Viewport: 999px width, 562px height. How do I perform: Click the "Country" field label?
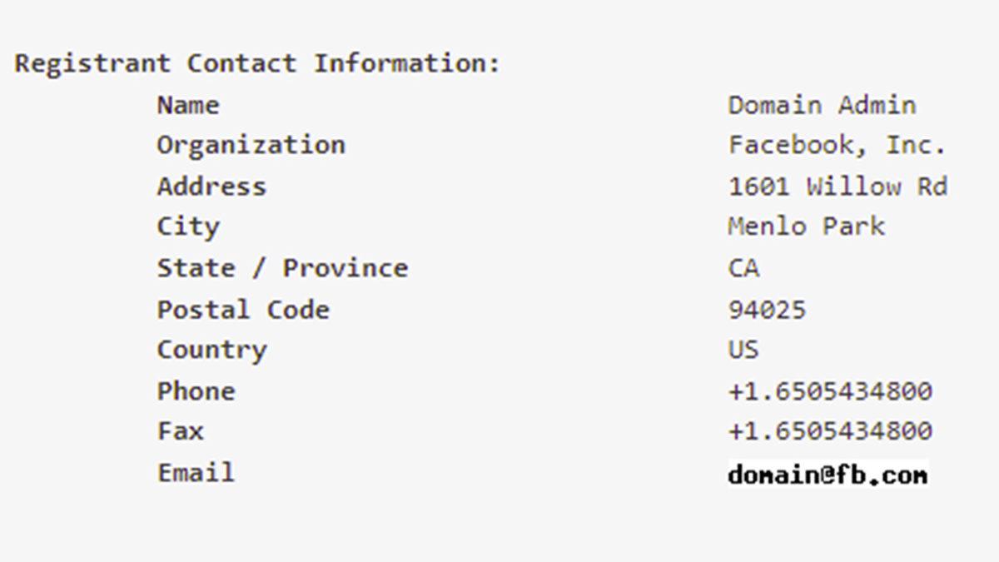point(211,350)
